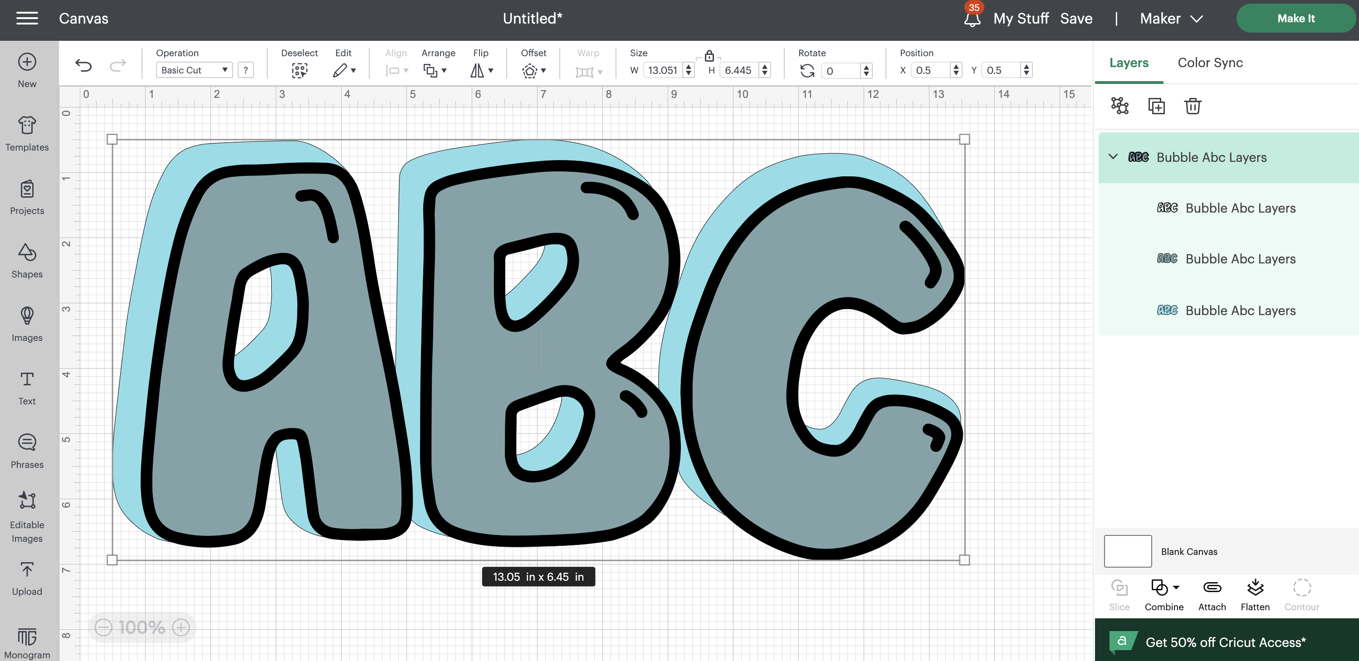Click the Deselect icon
This screenshot has height=661, width=1359.
(300, 71)
